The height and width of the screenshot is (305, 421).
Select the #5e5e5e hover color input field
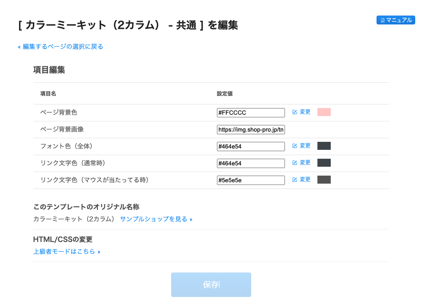(250, 180)
